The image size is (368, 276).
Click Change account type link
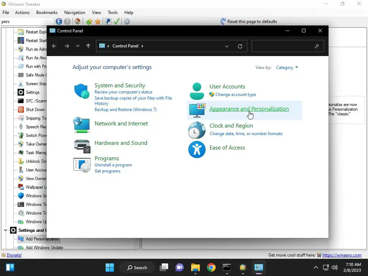236,95
